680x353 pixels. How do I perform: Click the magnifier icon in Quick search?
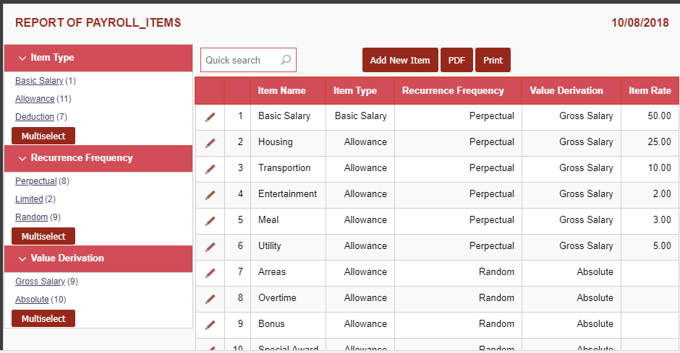(286, 60)
